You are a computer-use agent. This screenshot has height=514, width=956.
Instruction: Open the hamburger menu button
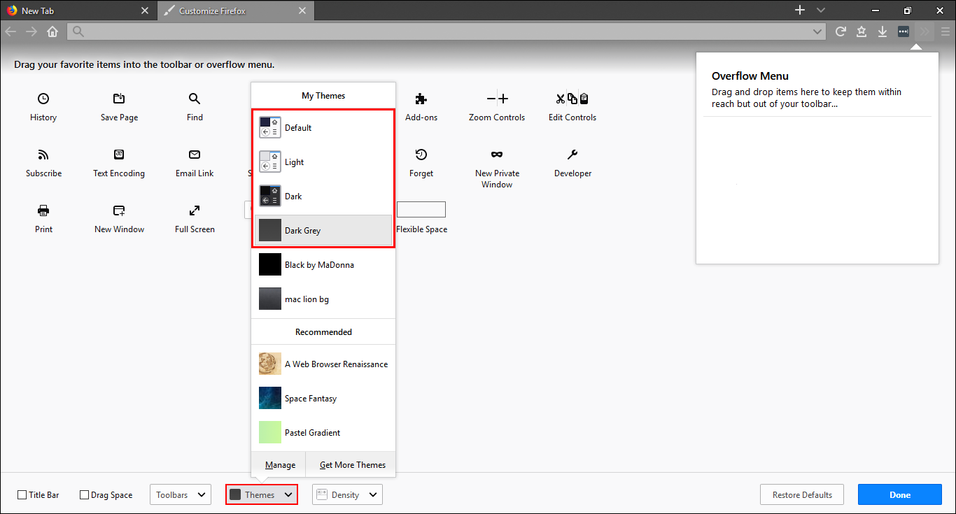point(946,31)
